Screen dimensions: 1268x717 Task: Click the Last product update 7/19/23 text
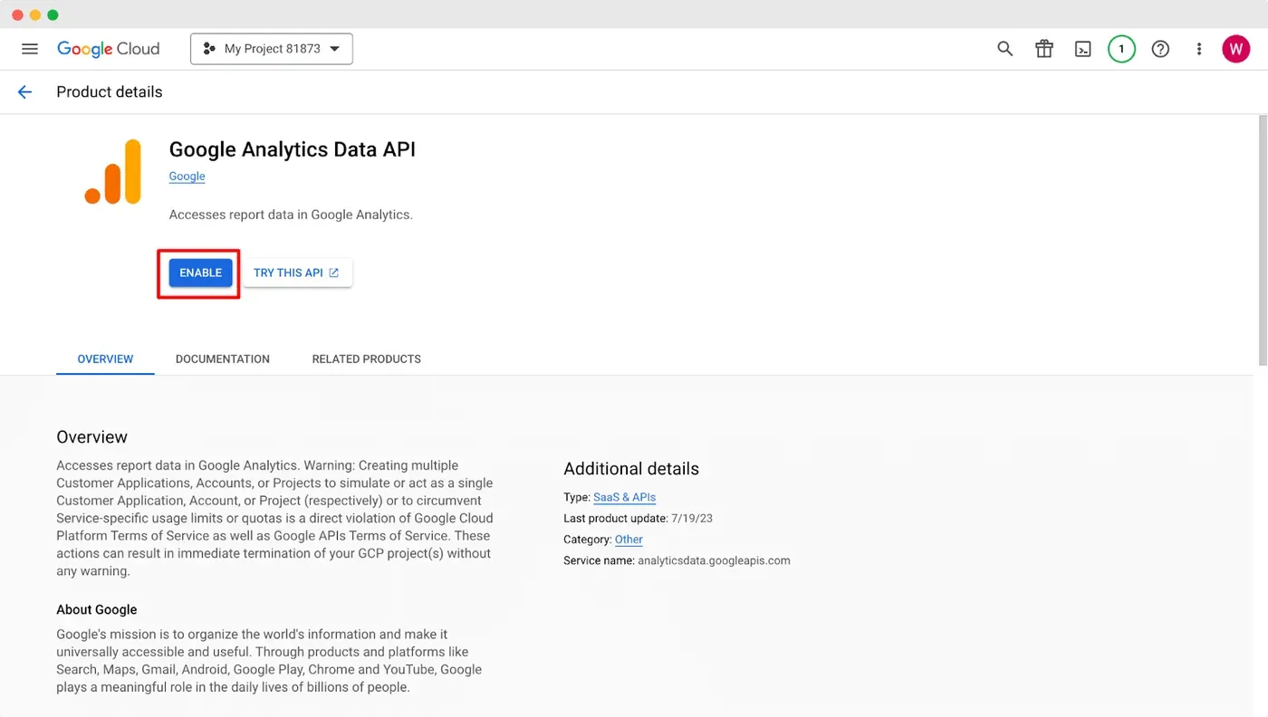click(639, 519)
